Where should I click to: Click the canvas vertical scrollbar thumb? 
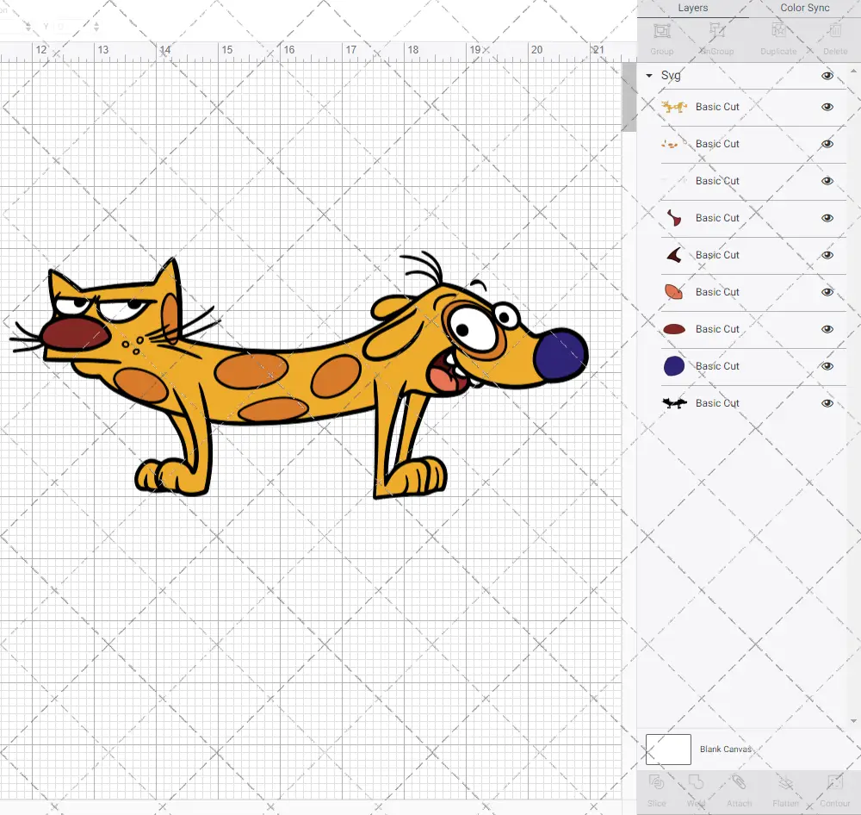click(x=629, y=96)
